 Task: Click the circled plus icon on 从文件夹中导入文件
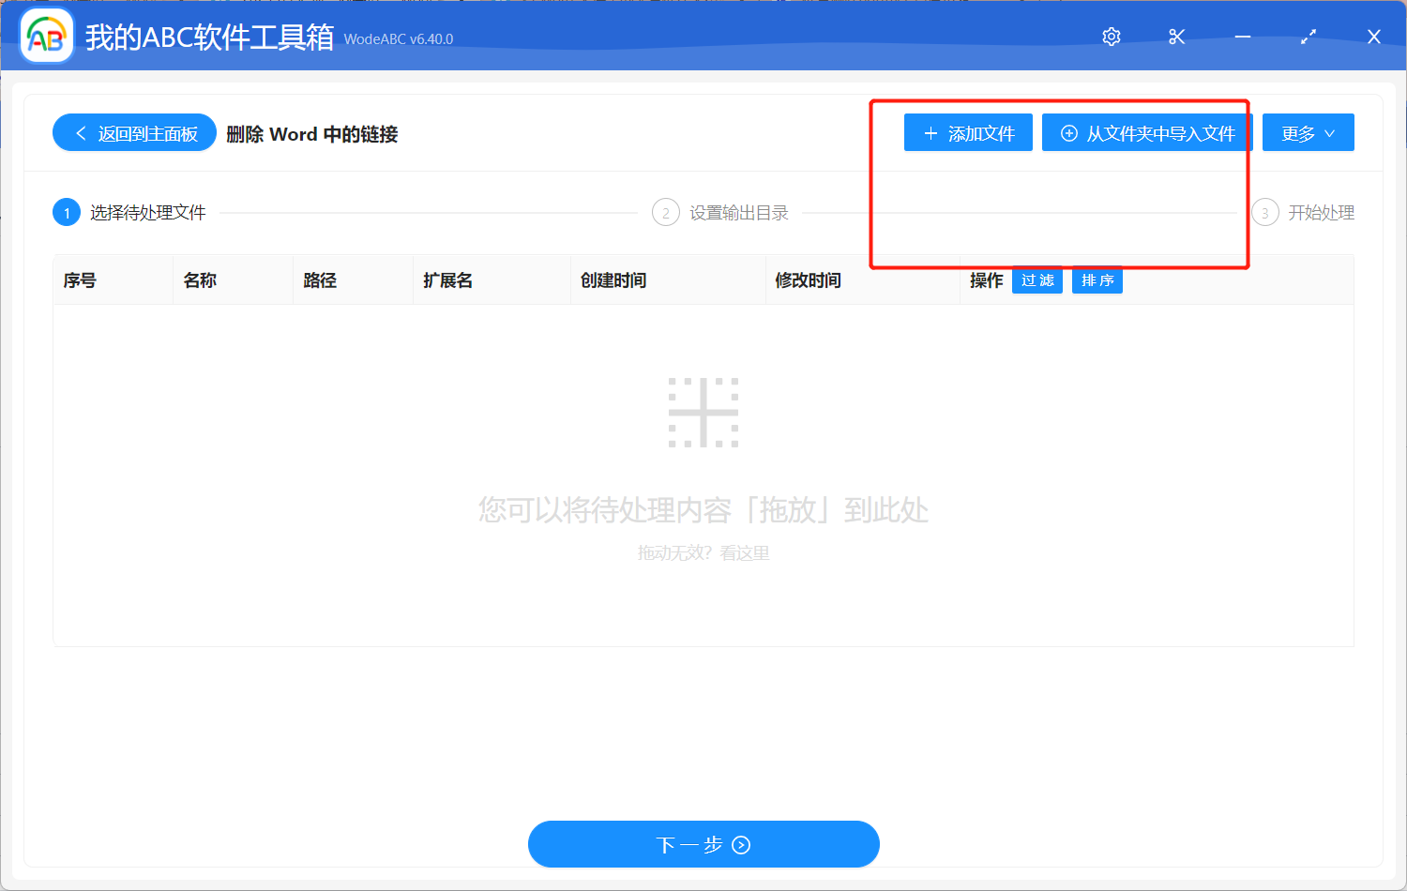(1068, 132)
